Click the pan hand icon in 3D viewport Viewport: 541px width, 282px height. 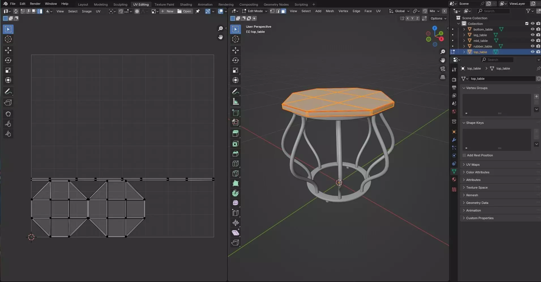point(443,60)
